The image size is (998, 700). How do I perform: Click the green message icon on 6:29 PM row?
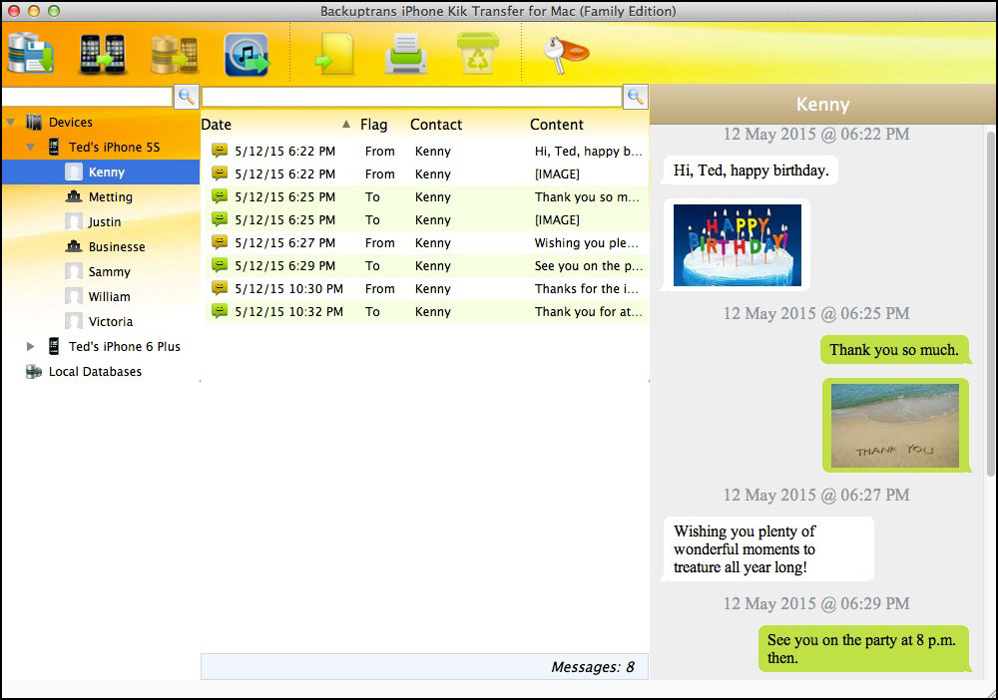point(220,265)
